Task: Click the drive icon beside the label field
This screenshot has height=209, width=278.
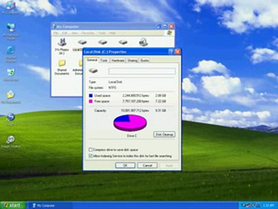Action: 93,71
